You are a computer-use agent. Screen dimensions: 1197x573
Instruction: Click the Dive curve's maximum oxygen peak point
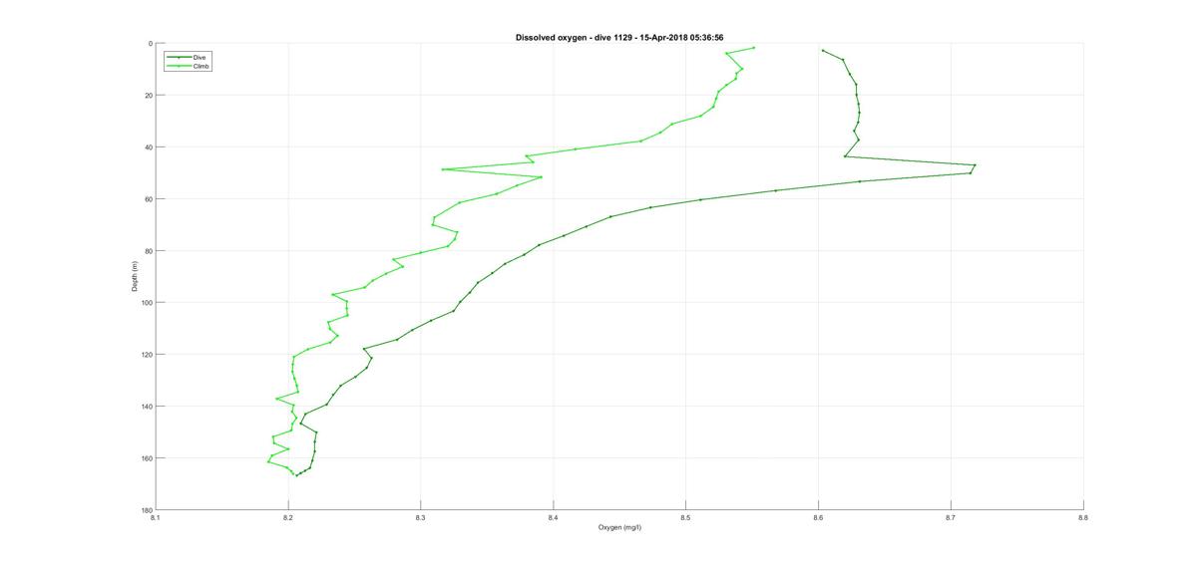pyautogui.click(x=975, y=165)
